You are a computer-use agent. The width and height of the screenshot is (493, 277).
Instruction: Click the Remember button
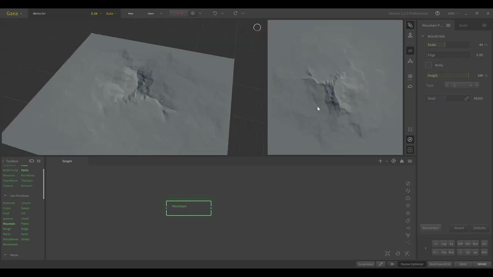431,228
